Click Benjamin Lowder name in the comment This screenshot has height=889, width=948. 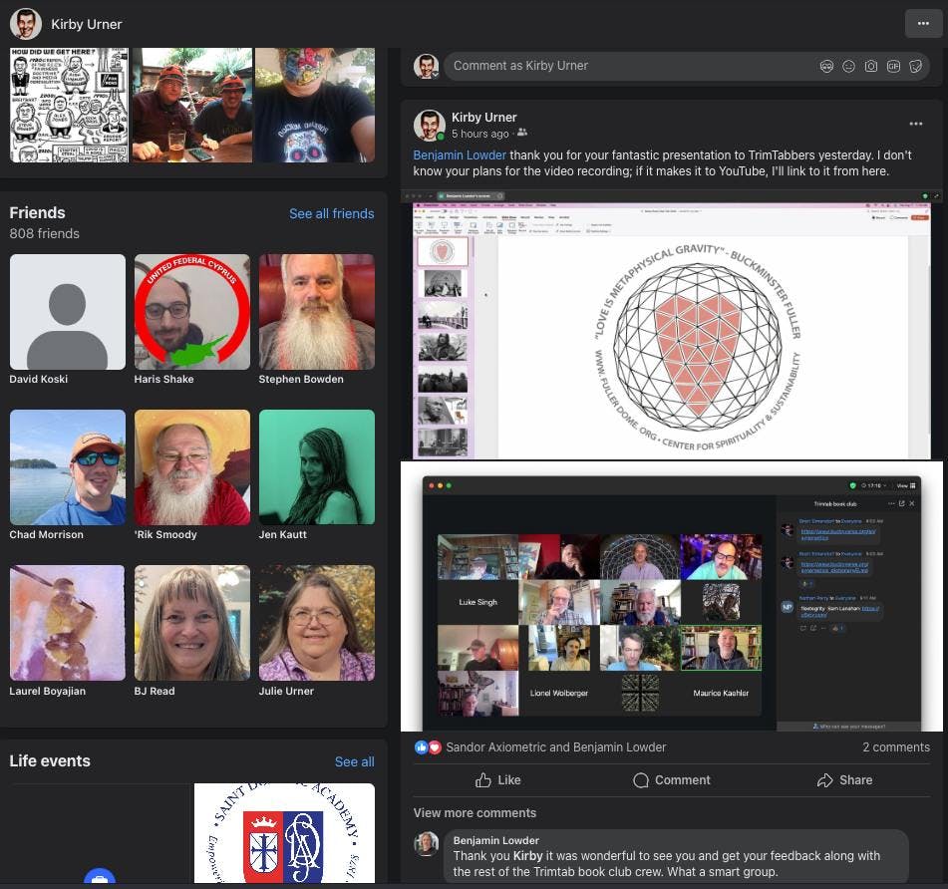point(495,840)
